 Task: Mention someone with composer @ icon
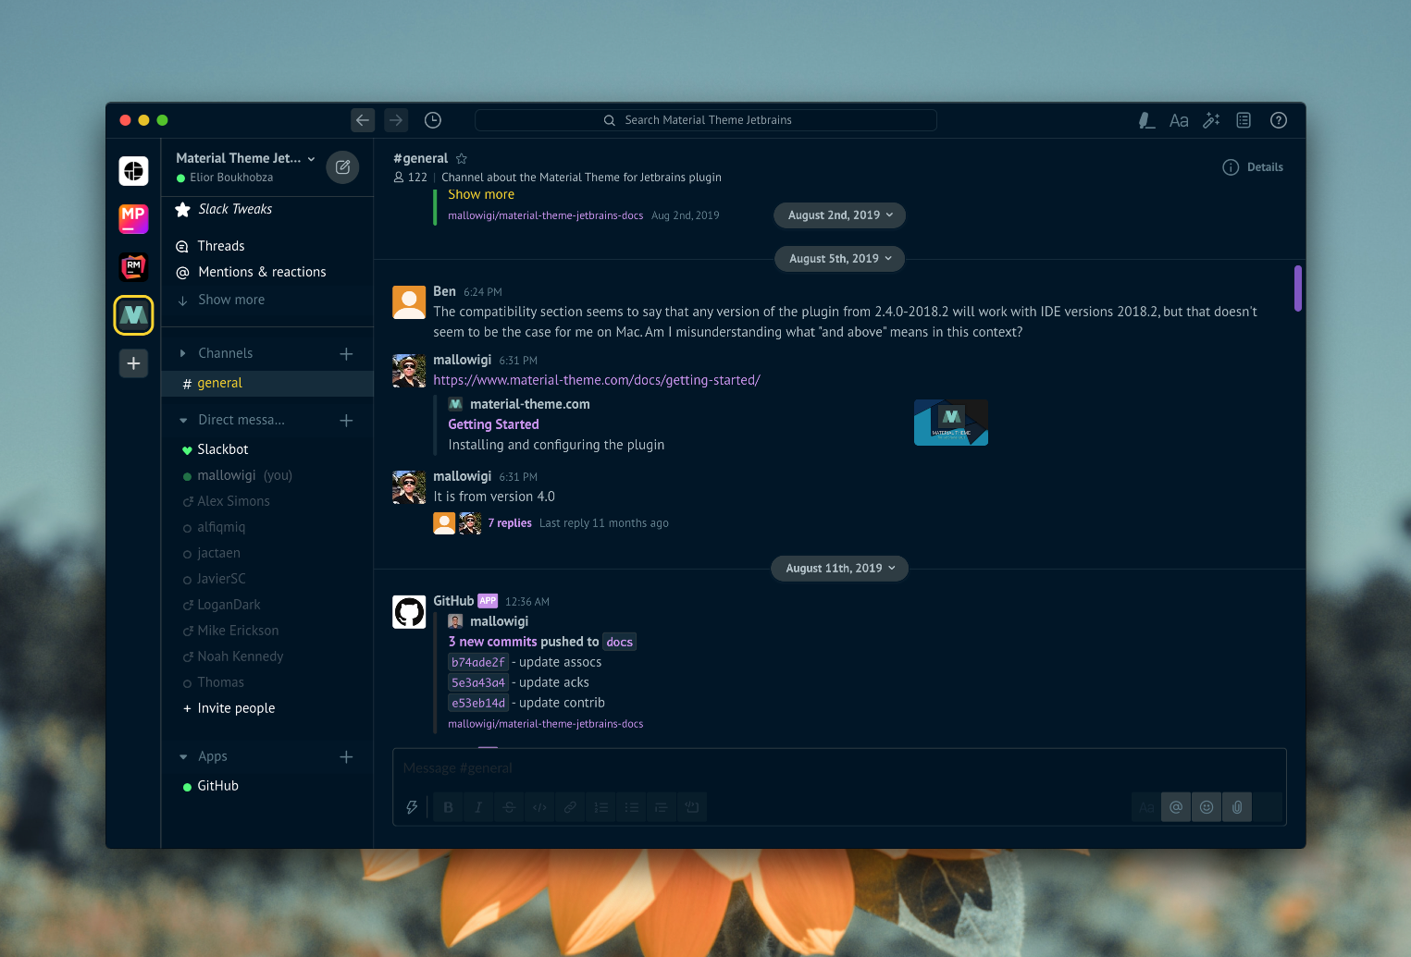pos(1176,807)
